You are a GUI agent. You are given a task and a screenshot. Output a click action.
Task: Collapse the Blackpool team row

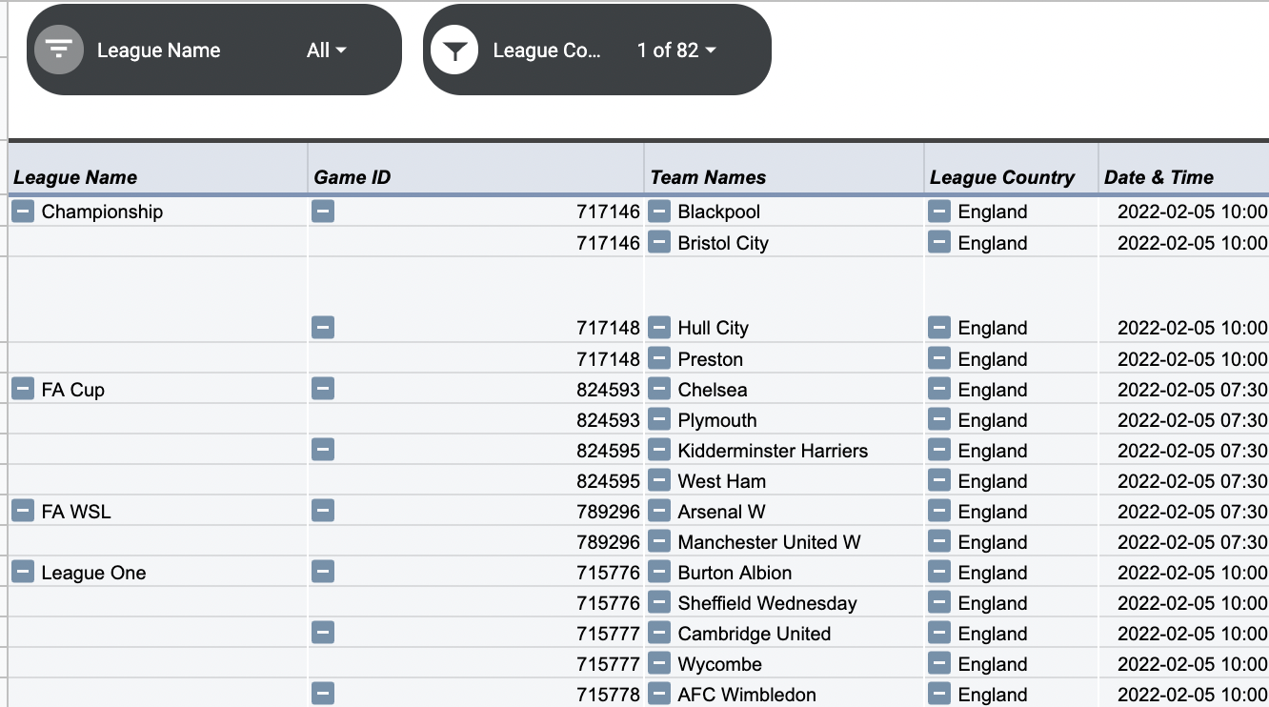click(x=659, y=211)
